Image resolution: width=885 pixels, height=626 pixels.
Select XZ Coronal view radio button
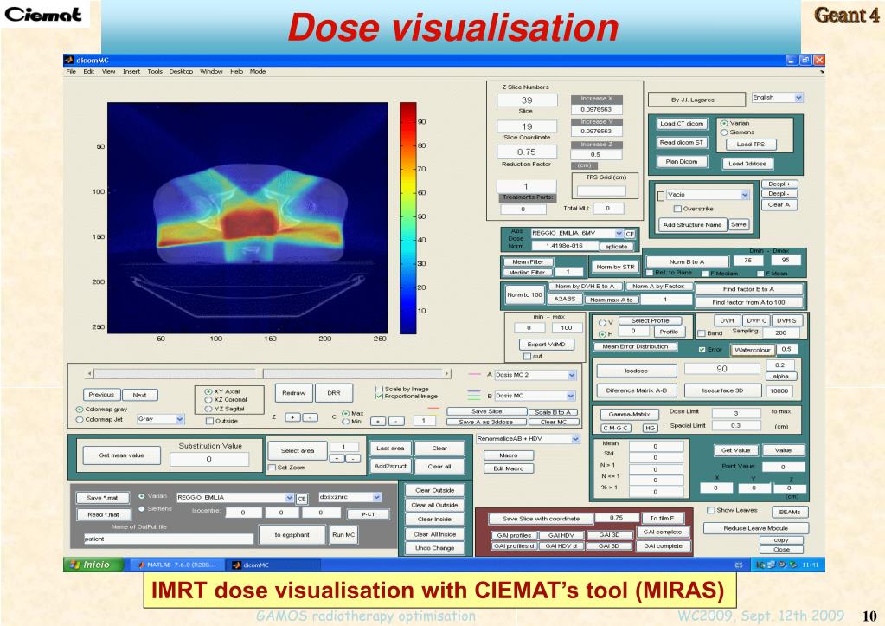[208, 399]
